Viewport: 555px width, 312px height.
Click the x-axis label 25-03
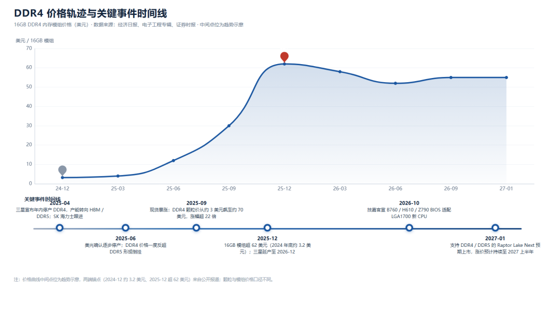coord(118,189)
